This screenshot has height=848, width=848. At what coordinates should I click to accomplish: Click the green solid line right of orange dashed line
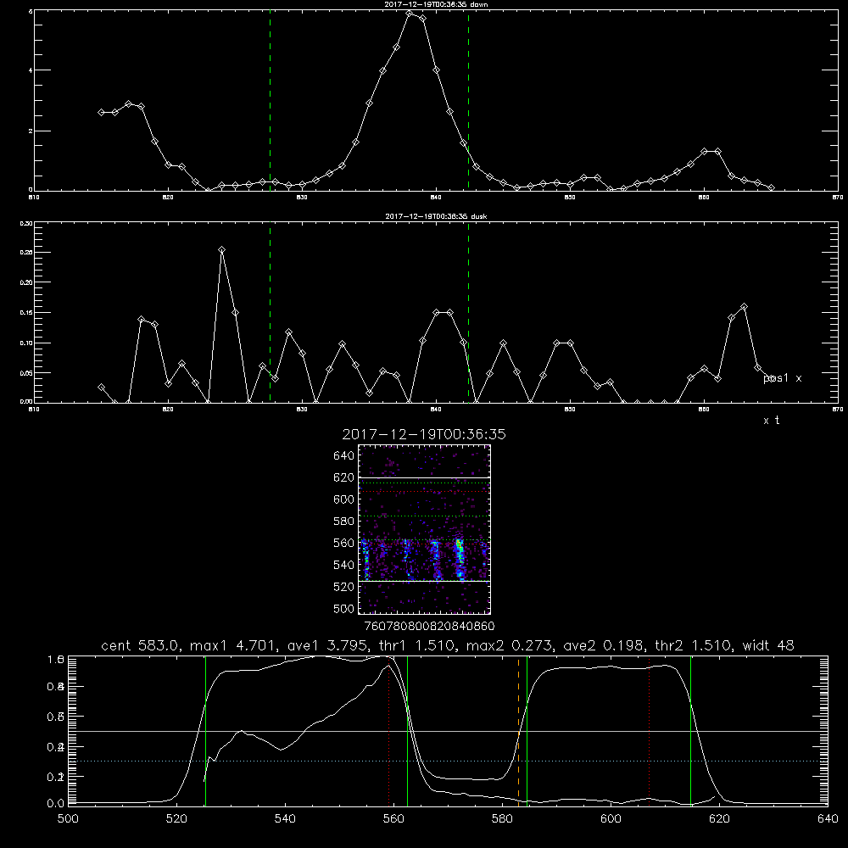[x=527, y=730]
